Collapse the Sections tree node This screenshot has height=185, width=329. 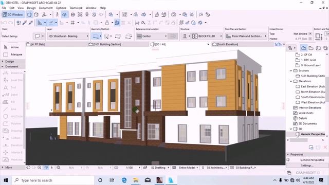pyautogui.click(x=291, y=71)
